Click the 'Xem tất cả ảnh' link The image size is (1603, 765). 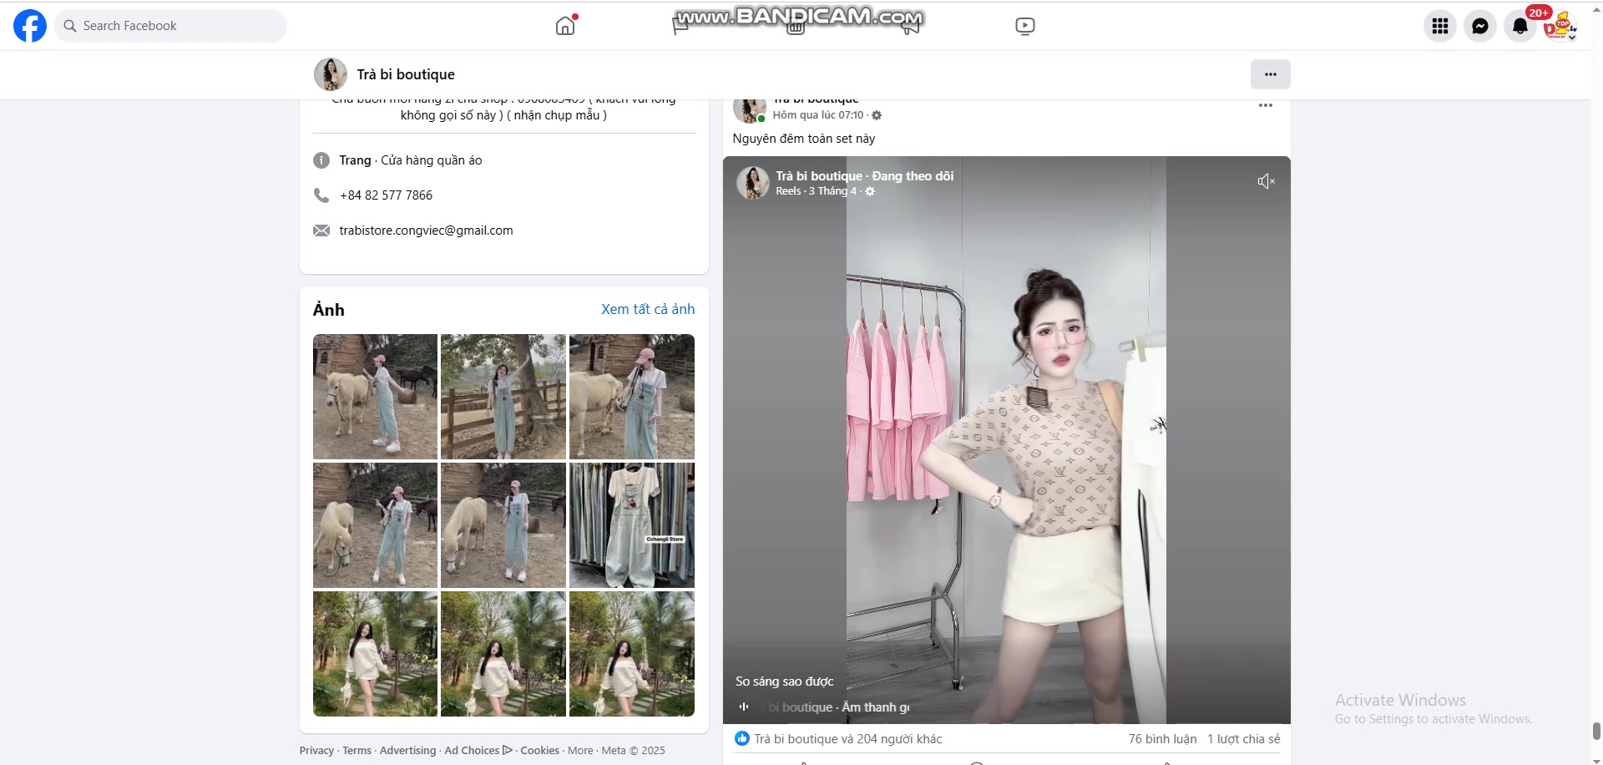[647, 309]
